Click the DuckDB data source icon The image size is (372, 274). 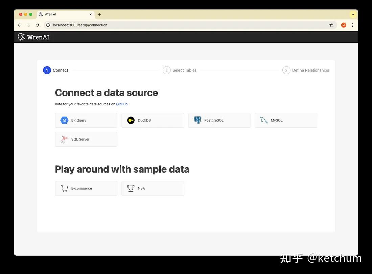(x=131, y=120)
